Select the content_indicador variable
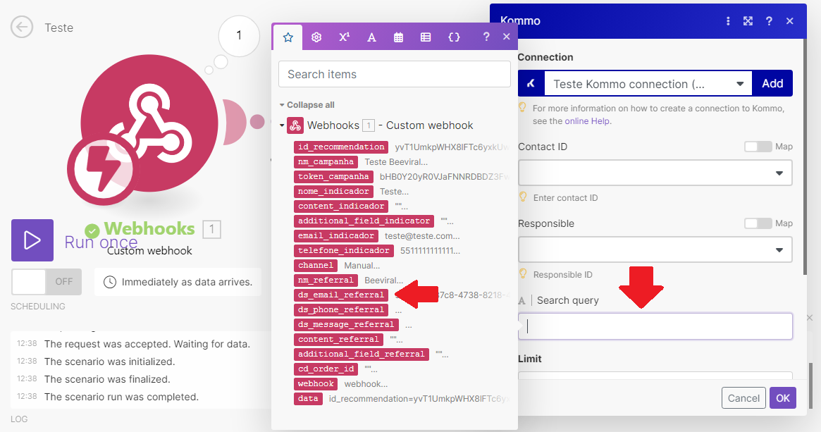821x432 pixels. pyautogui.click(x=341, y=206)
